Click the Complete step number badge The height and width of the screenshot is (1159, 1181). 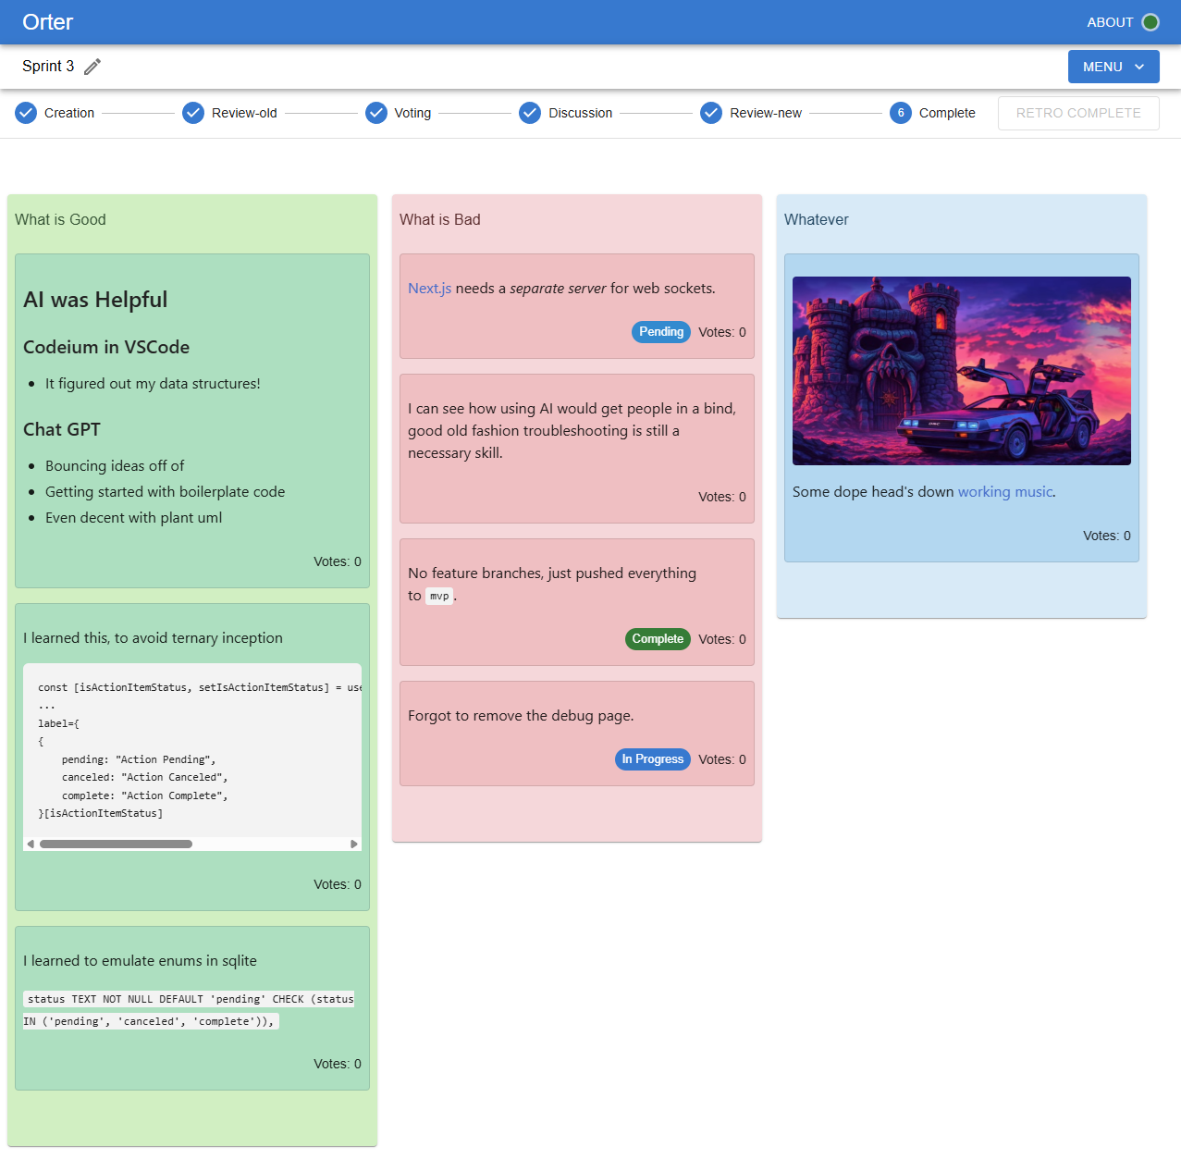pos(900,113)
